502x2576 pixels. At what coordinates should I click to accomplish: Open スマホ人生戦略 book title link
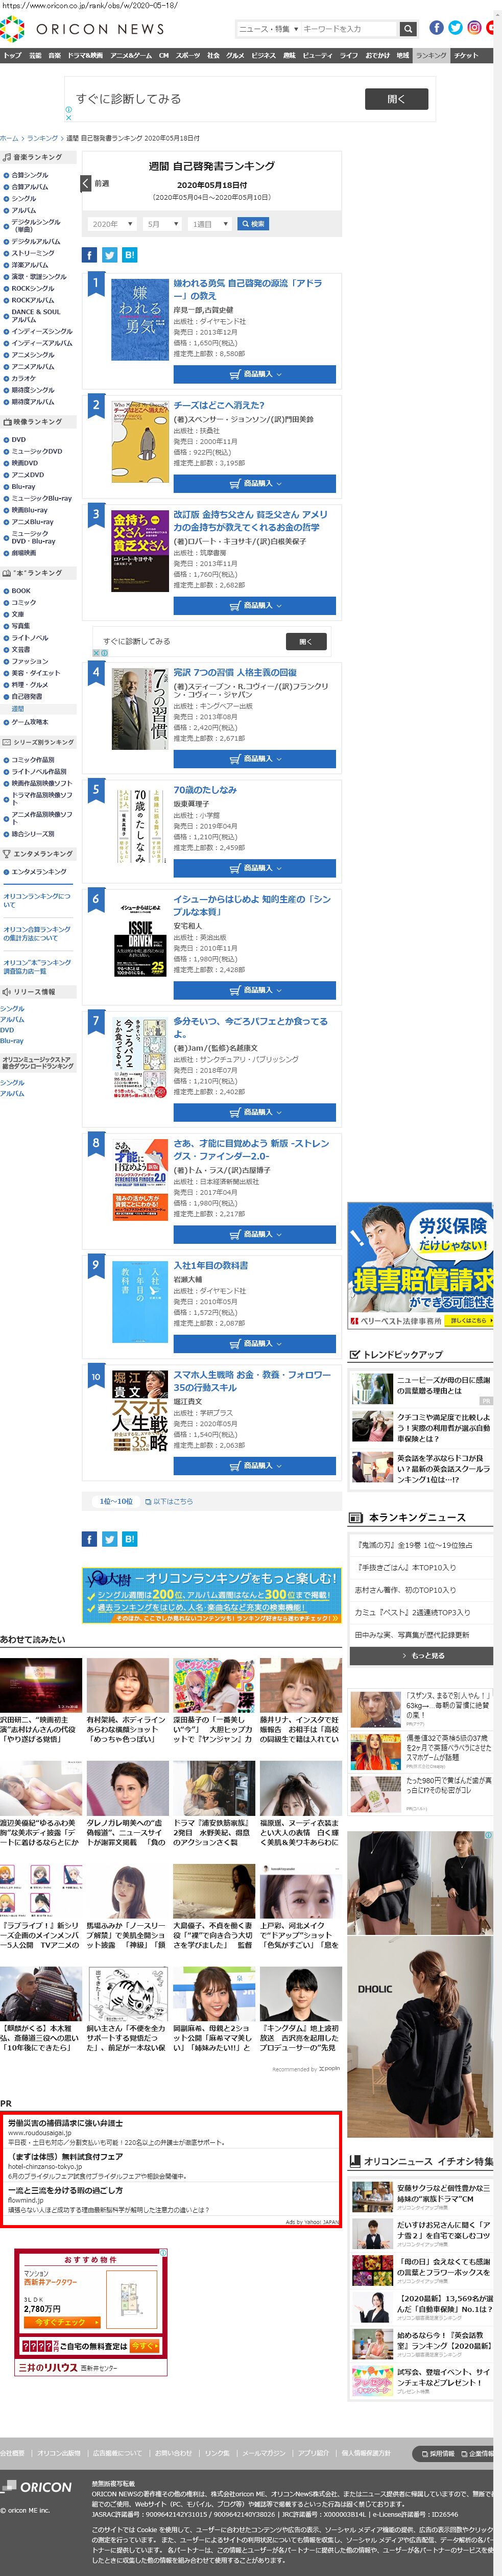click(x=252, y=1381)
